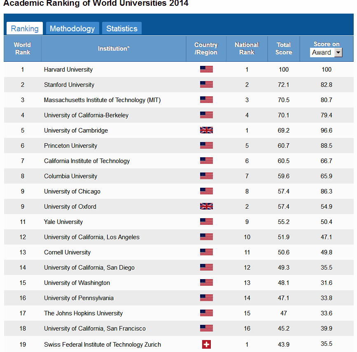Click the US flag next to Stanford University
Image resolution: width=357 pixels, height=352 pixels.
pos(206,84)
